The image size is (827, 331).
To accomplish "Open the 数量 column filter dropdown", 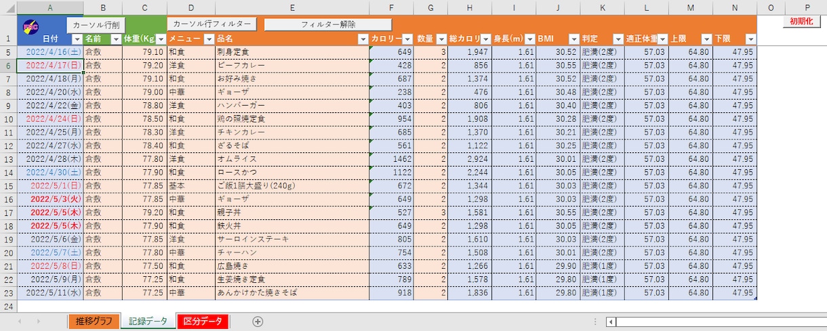I will (x=441, y=39).
